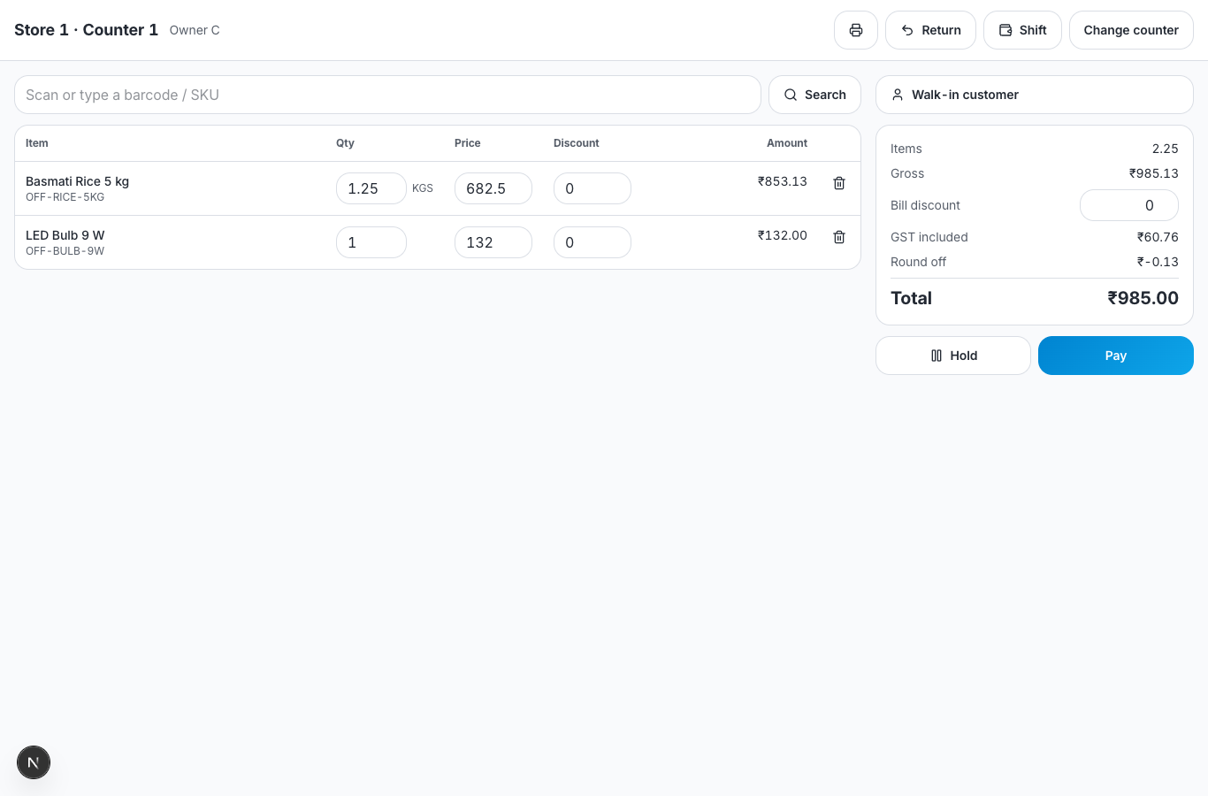Click the Basmati Rice 5 kg item name

77,181
